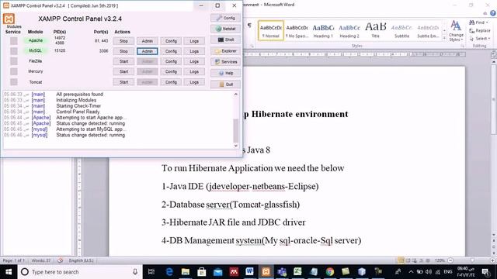Open Services from XAMPP panel
The height and width of the screenshot is (279, 497).
pos(225,62)
